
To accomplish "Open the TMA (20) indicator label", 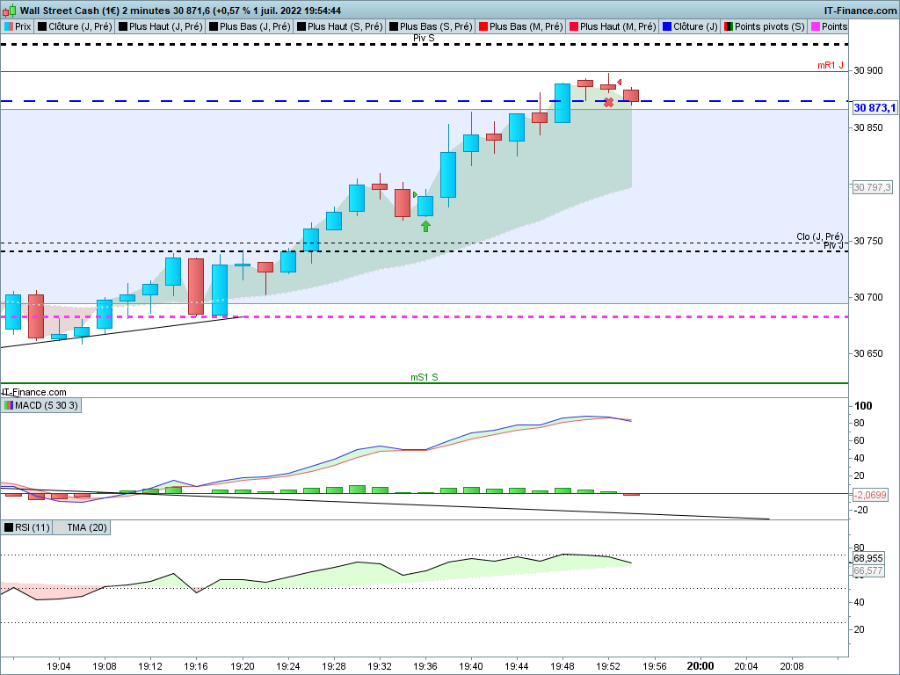I will pos(82,527).
